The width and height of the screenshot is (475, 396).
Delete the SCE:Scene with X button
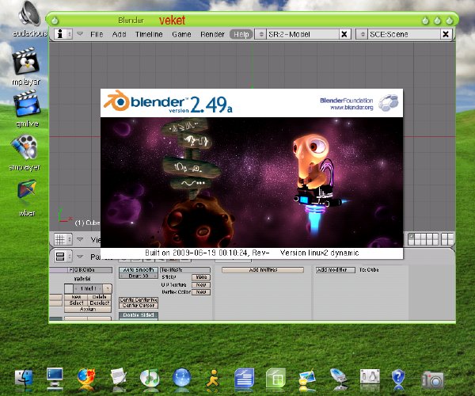coord(446,34)
